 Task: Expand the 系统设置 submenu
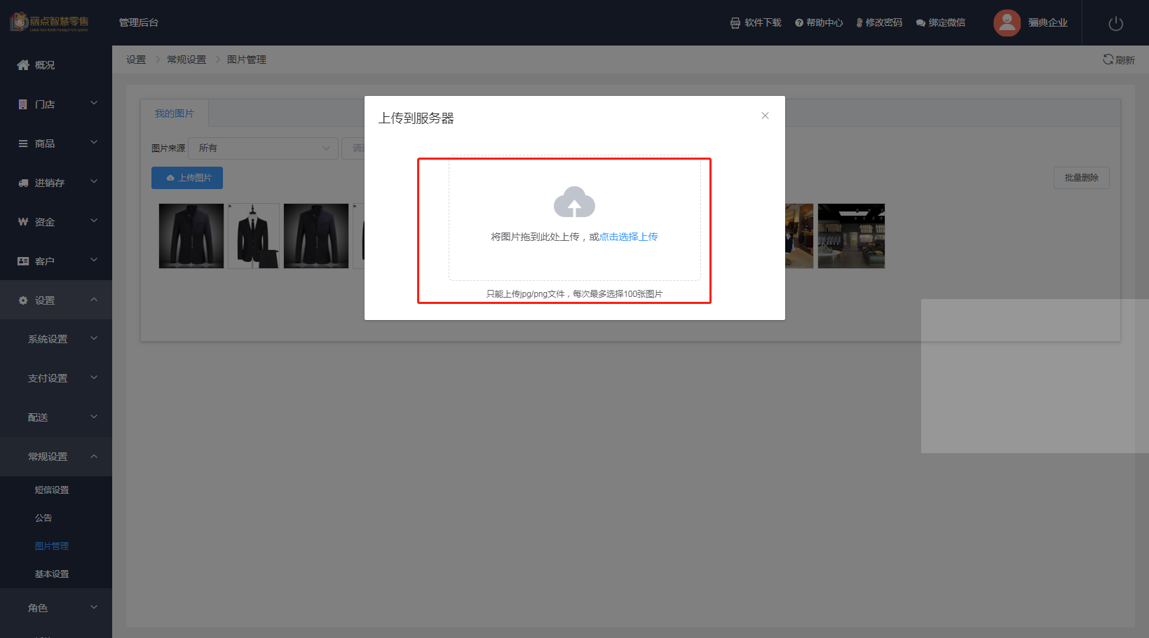pyautogui.click(x=56, y=339)
